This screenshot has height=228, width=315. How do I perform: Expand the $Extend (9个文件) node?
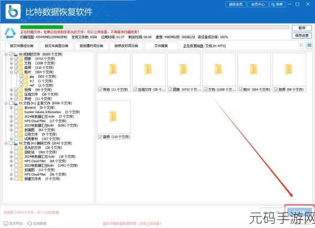click(11, 107)
